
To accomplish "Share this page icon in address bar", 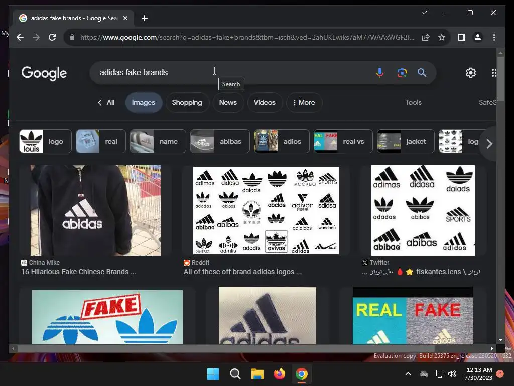I will 426,37.
